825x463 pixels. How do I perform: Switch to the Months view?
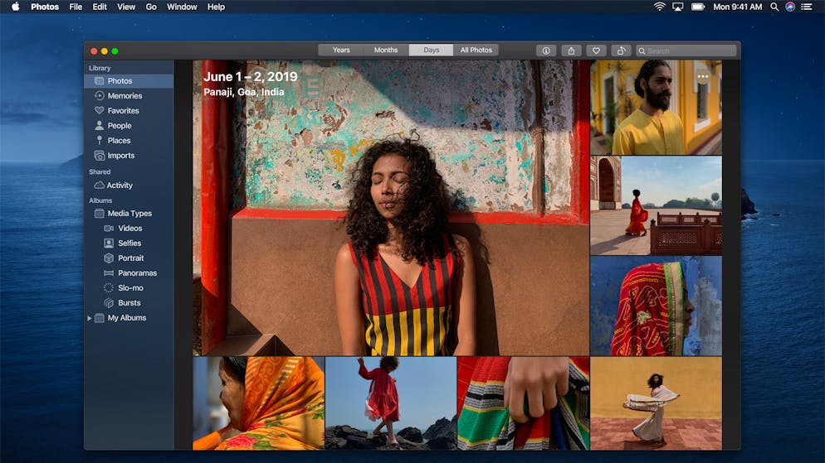[386, 51]
